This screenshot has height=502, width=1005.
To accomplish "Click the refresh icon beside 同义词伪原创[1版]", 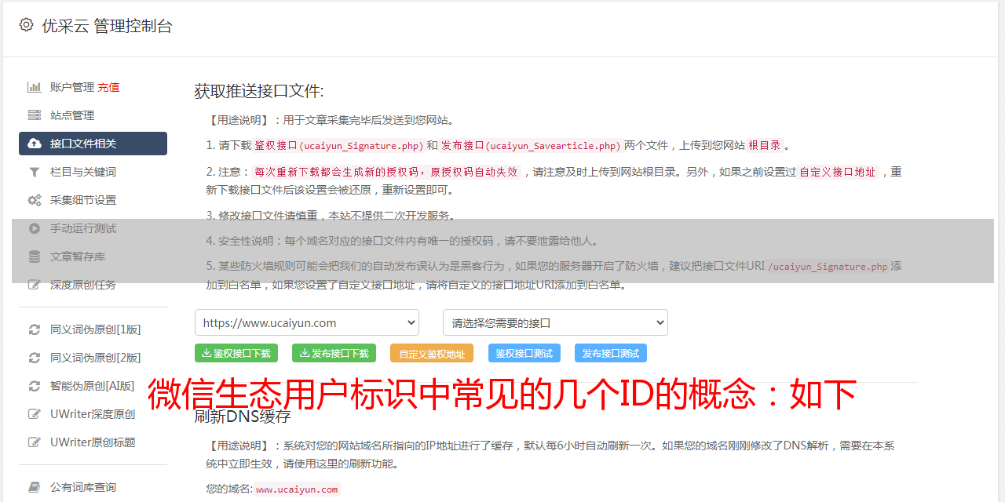I will [35, 329].
